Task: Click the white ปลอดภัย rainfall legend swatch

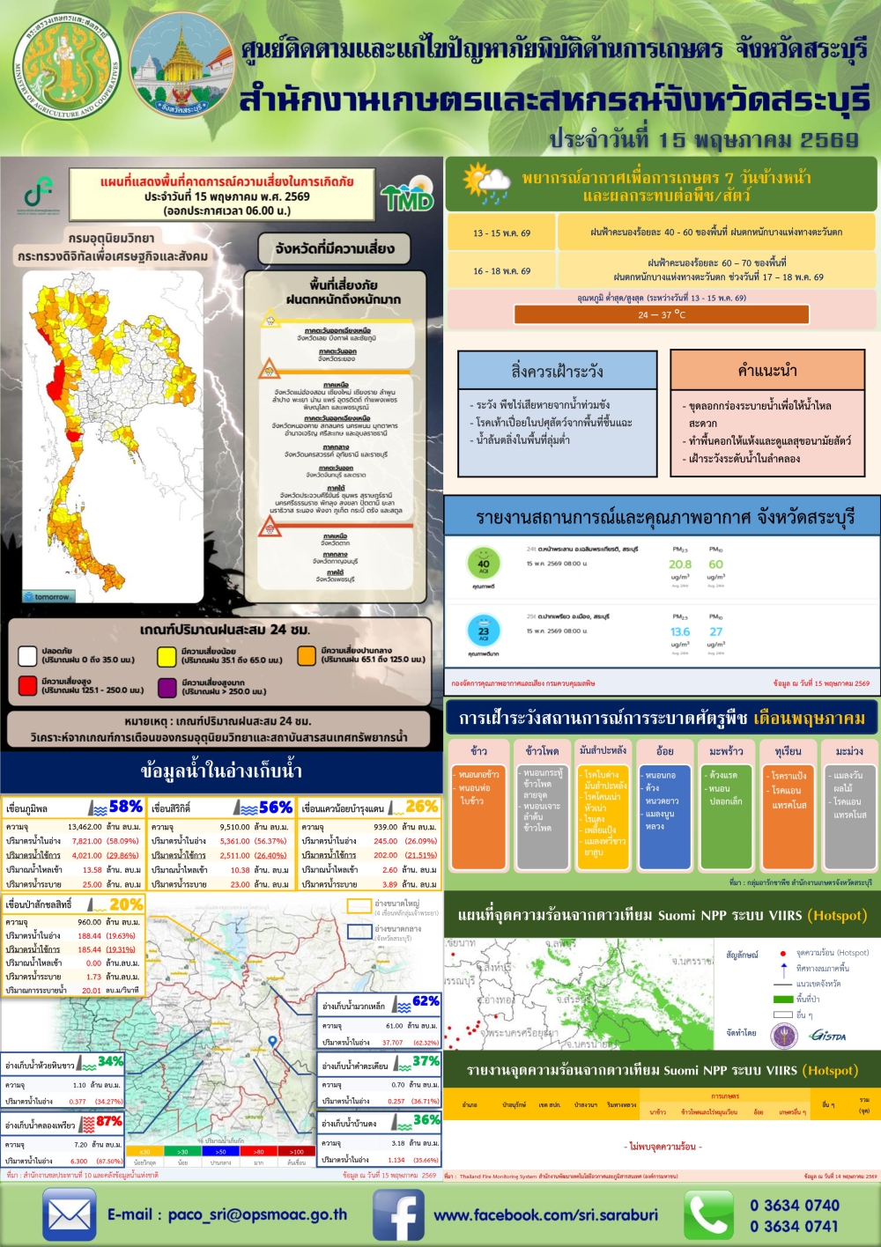Action: pyautogui.click(x=27, y=655)
